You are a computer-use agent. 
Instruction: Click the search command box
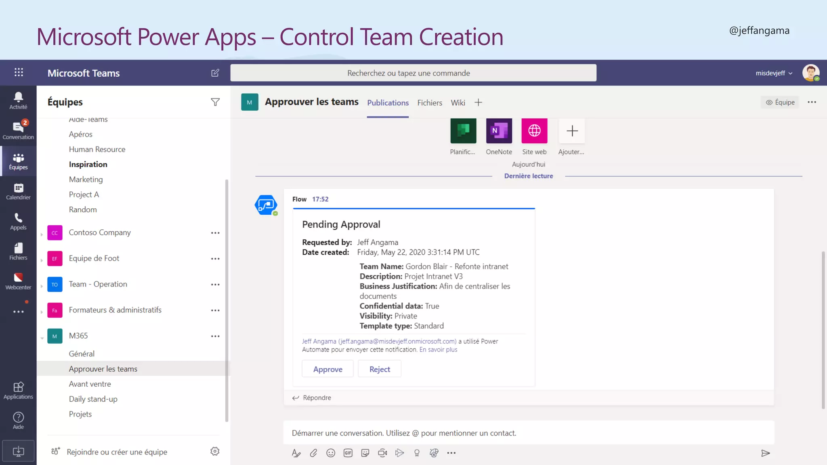tap(413, 73)
